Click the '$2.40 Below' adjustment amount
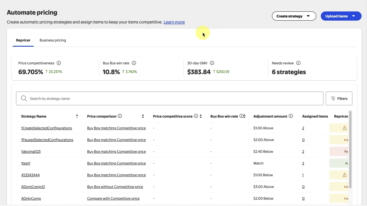This screenshot has height=206, width=367. tap(263, 151)
